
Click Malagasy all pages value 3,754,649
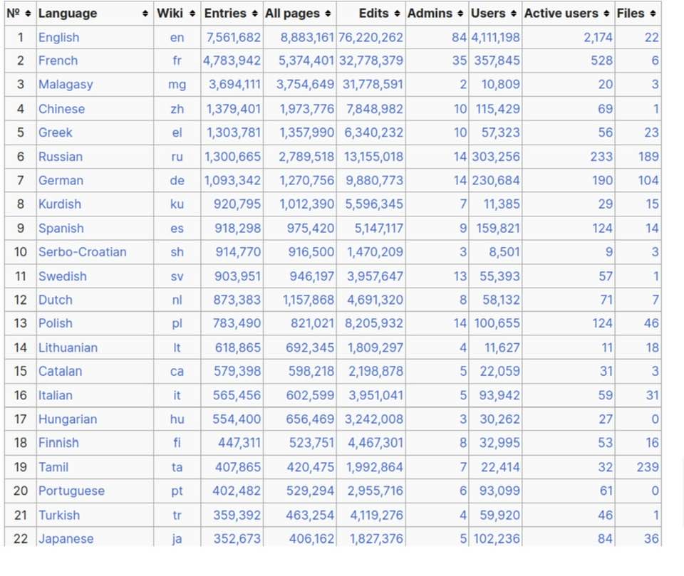[x=306, y=85]
